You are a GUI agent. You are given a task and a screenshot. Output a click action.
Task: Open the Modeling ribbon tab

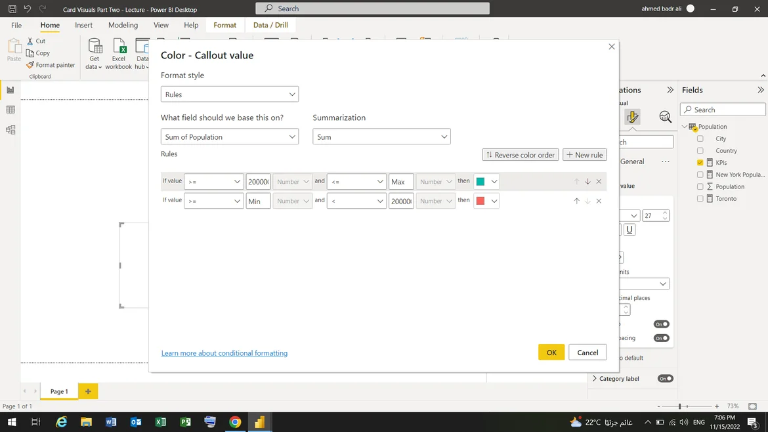point(123,25)
